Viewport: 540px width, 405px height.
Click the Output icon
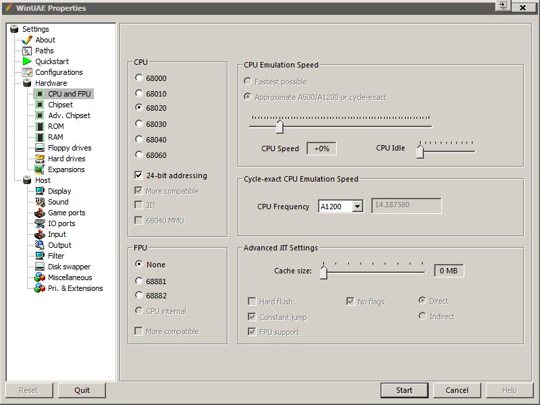(x=40, y=245)
